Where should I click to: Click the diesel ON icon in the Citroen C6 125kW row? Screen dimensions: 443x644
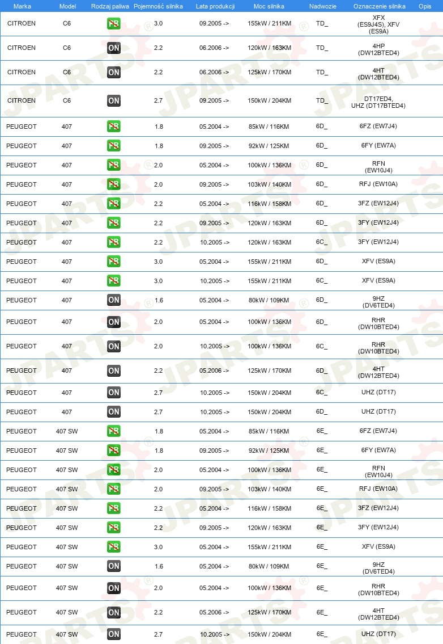(114, 72)
